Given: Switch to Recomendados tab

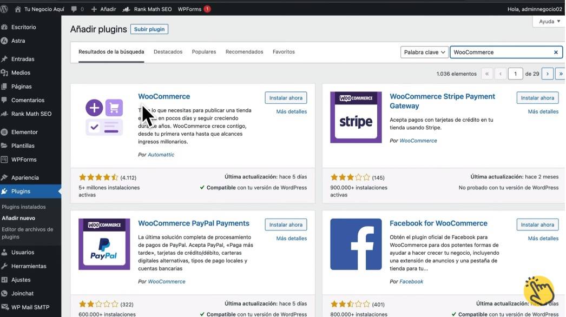Looking at the screenshot, I should 245,51.
